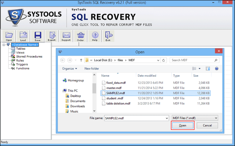Click 'MDF' in the address path
The image size is (235, 146).
132,60
